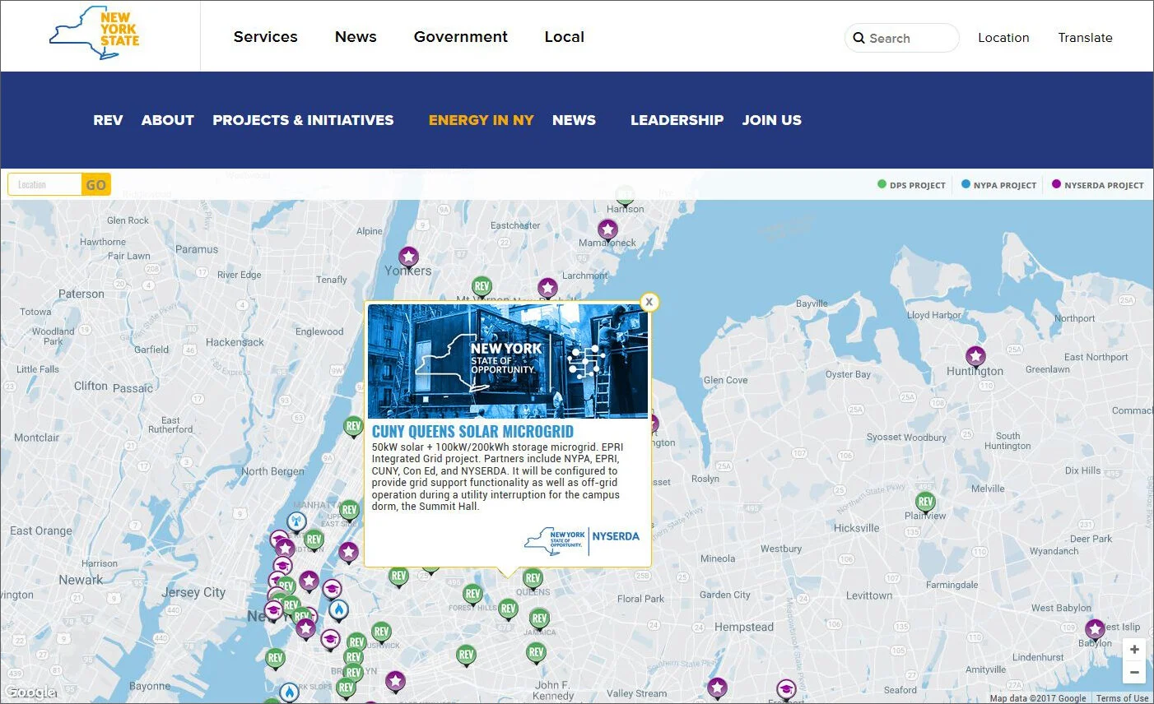Screen dimensions: 1154x704
Task: Open the News menu in the top header
Action: coord(356,37)
